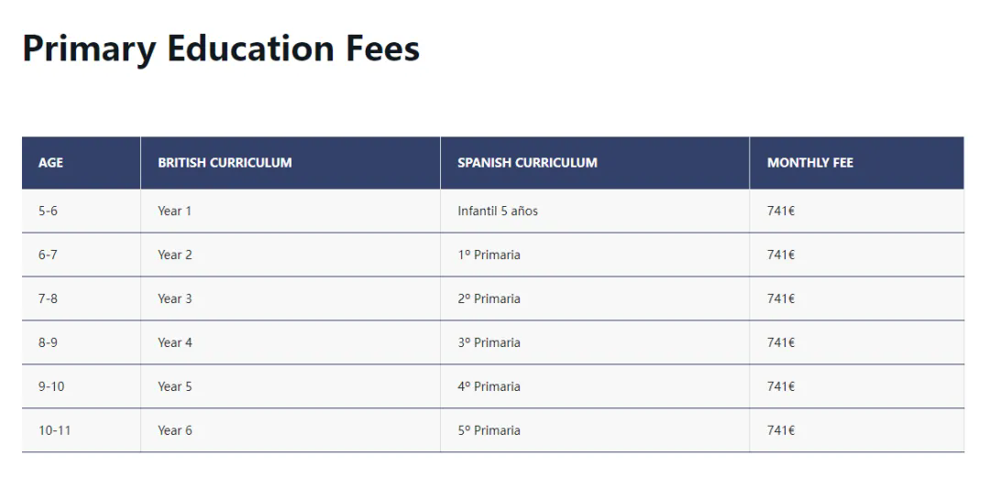Click the Year 1 cell
This screenshot has height=488, width=990.
point(291,211)
